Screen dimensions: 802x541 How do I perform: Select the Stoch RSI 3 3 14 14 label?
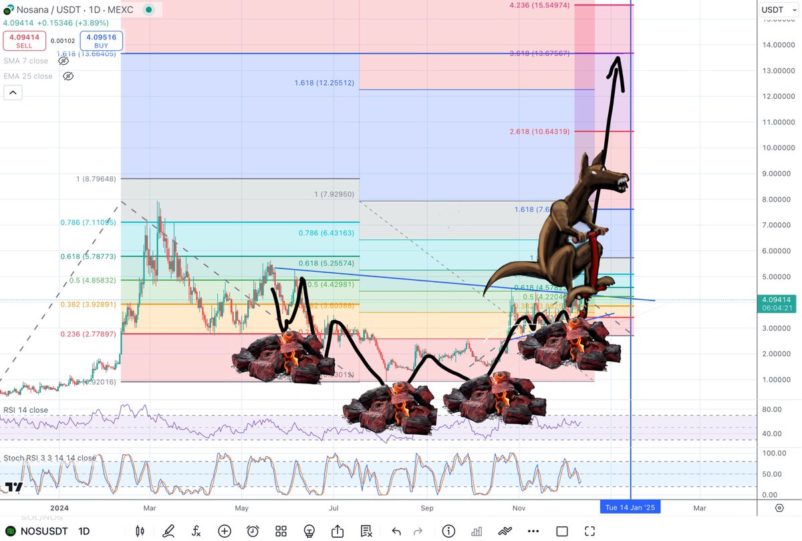(50, 458)
